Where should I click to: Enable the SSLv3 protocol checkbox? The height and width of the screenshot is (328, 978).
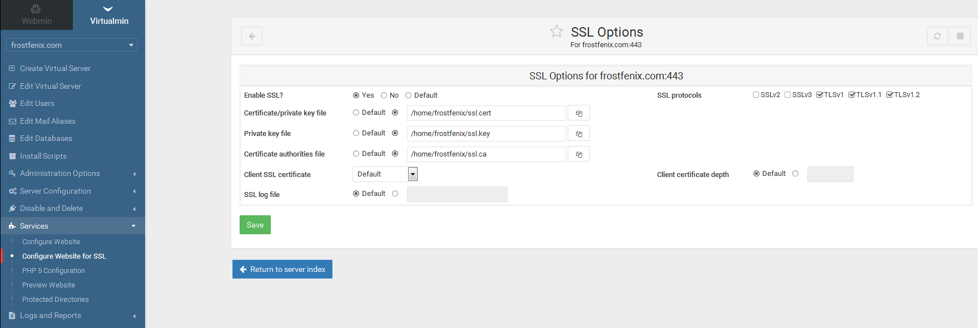[x=788, y=95]
